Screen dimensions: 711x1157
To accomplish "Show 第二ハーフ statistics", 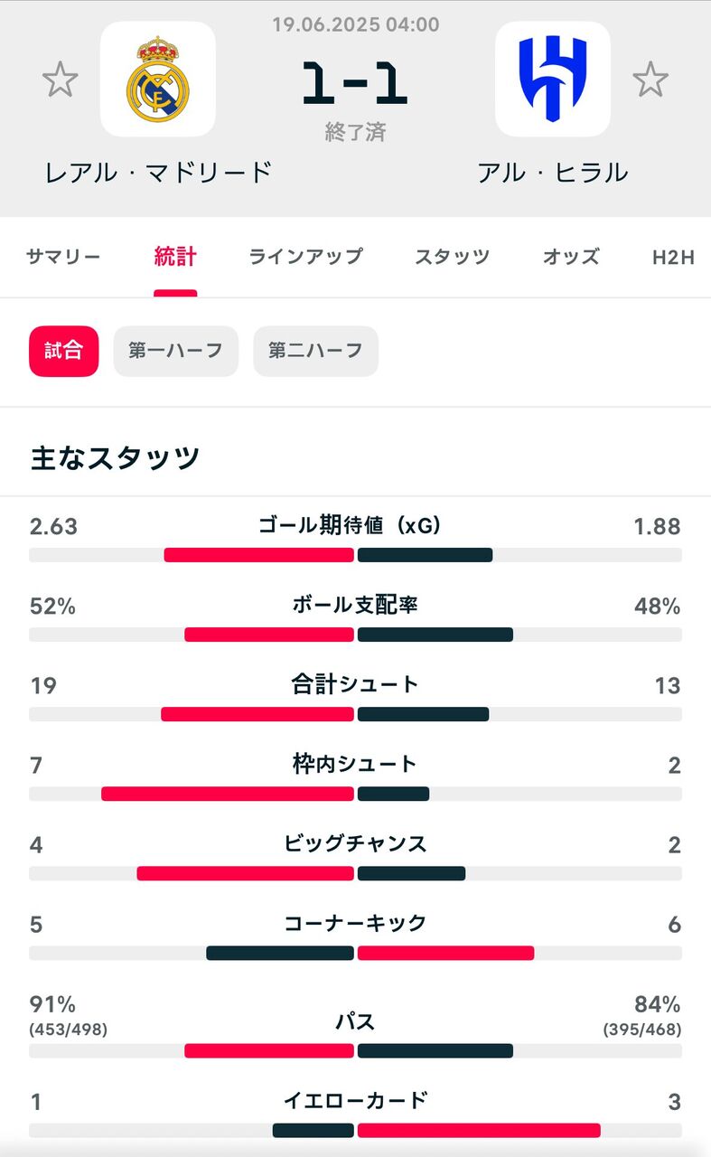I will 315,351.
